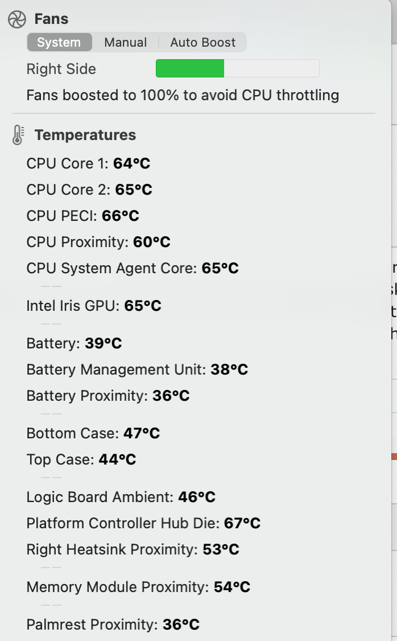Select the System fan control mode

59,43
